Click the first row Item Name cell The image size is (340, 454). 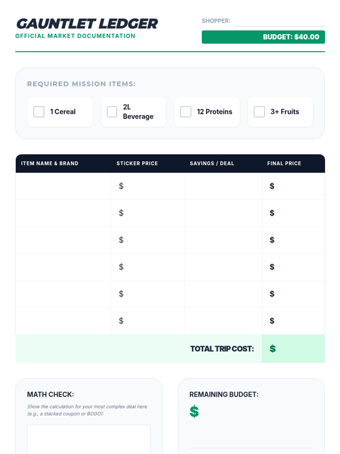(63, 186)
